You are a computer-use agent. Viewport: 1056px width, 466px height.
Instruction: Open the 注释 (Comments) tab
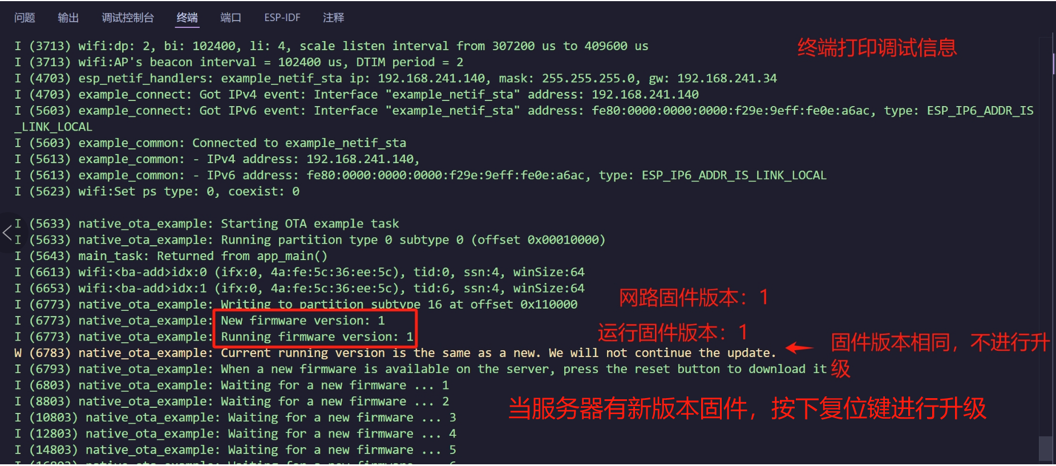point(333,18)
